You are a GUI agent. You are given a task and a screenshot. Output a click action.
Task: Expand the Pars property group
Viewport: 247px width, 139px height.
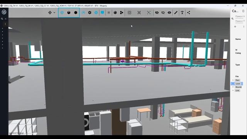pos(233,80)
